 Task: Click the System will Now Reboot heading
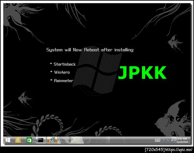tap(90, 50)
